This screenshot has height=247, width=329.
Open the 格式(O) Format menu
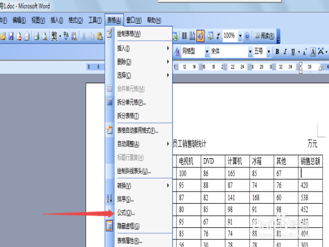(76, 20)
